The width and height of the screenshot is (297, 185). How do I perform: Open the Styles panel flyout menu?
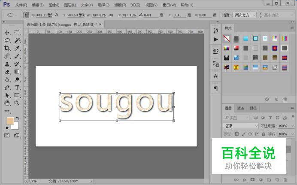[x=292, y=28]
